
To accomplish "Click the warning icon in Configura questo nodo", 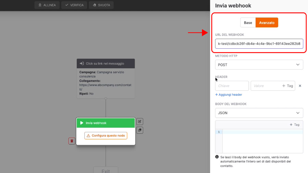I will pyautogui.click(x=88, y=136).
